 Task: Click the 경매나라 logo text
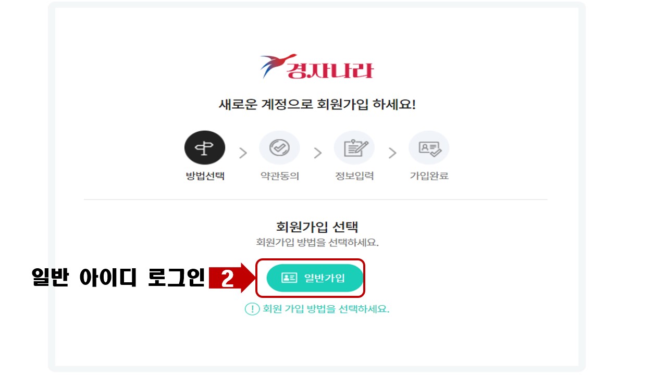pos(329,70)
